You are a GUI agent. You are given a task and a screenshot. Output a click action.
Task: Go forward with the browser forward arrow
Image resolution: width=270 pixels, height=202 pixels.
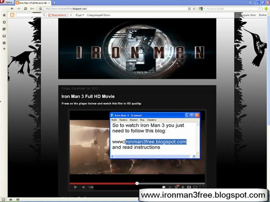click(19, 9)
